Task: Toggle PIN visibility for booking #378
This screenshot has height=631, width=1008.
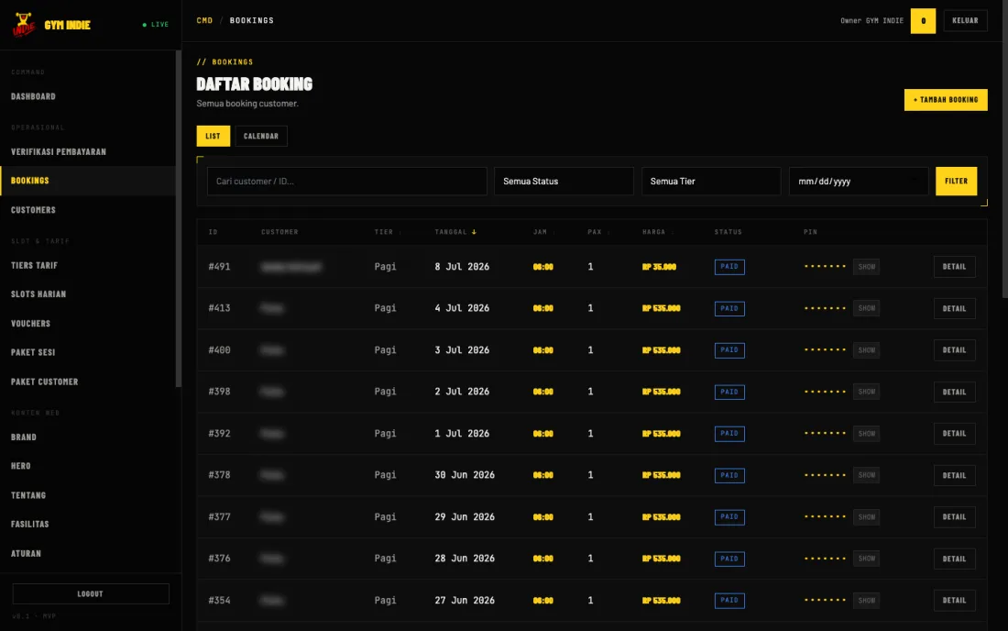Action: (x=866, y=475)
